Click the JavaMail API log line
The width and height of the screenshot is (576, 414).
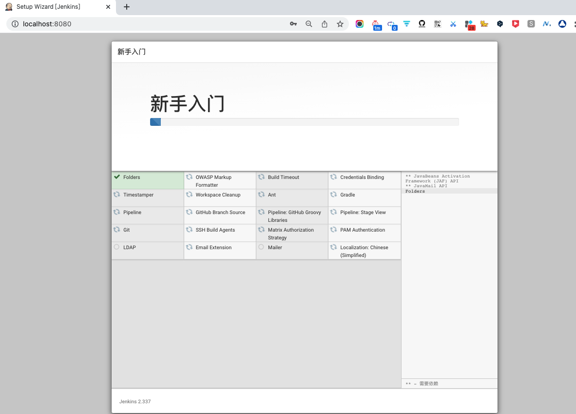(426, 186)
